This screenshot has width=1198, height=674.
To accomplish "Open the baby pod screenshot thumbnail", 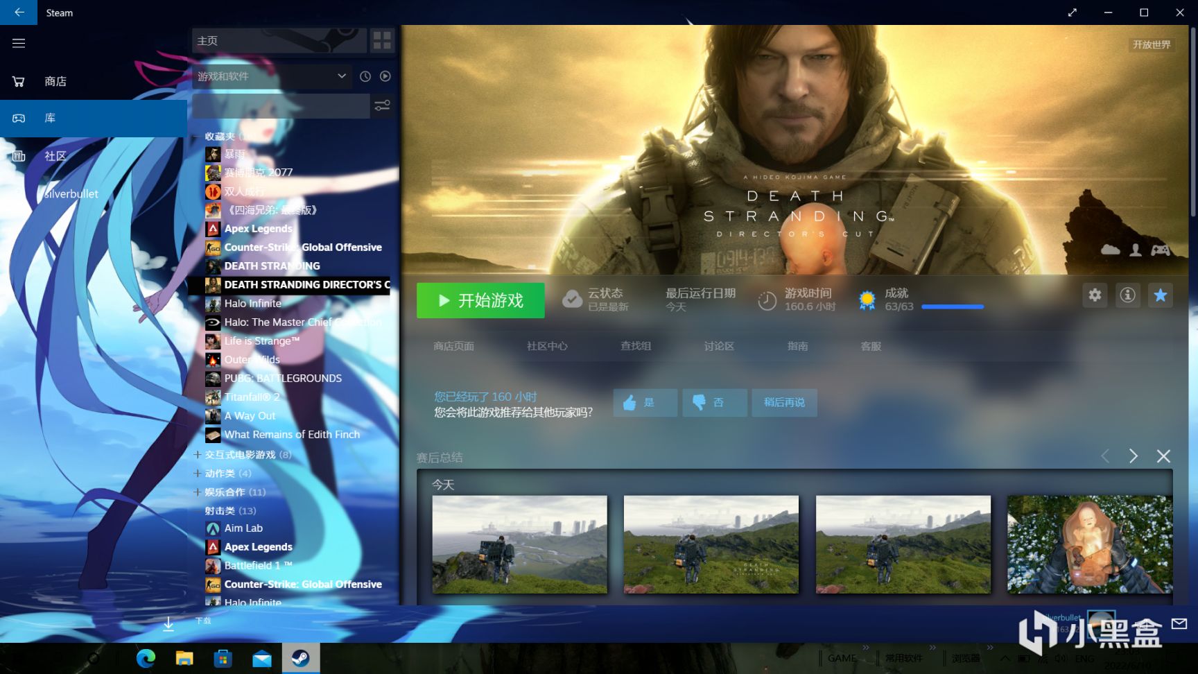I will pyautogui.click(x=1090, y=544).
